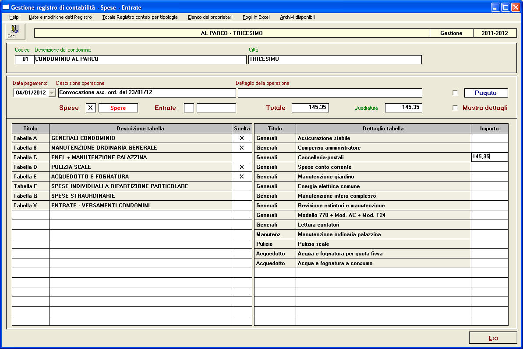Click the red Spese type field
Viewport: 523px width, 349px height.
(118, 108)
